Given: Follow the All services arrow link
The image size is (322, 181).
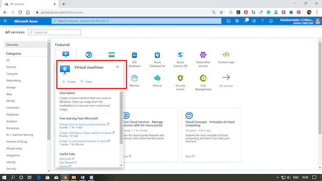Looking at the screenshot, I should (226, 81).
